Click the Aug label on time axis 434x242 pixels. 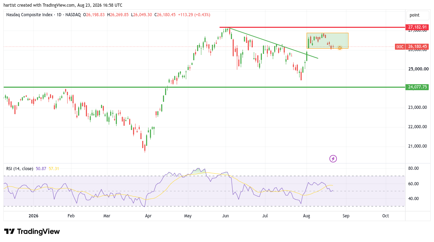307,216
